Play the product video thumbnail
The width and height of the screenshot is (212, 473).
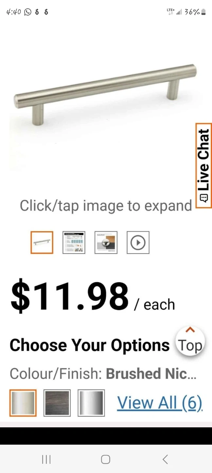(x=138, y=242)
